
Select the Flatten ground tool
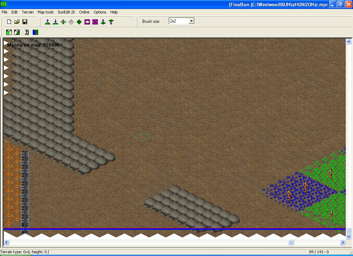click(x=63, y=22)
